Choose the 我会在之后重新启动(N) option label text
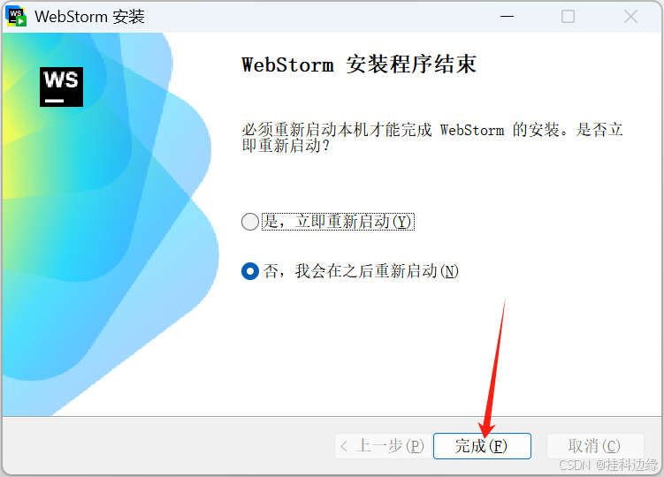Image resolution: width=664 pixels, height=477 pixels. click(x=377, y=271)
